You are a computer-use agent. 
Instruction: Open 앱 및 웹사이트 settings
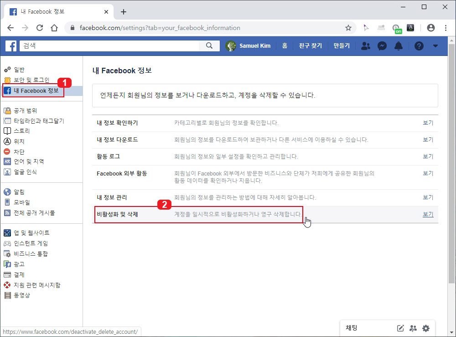click(x=31, y=233)
